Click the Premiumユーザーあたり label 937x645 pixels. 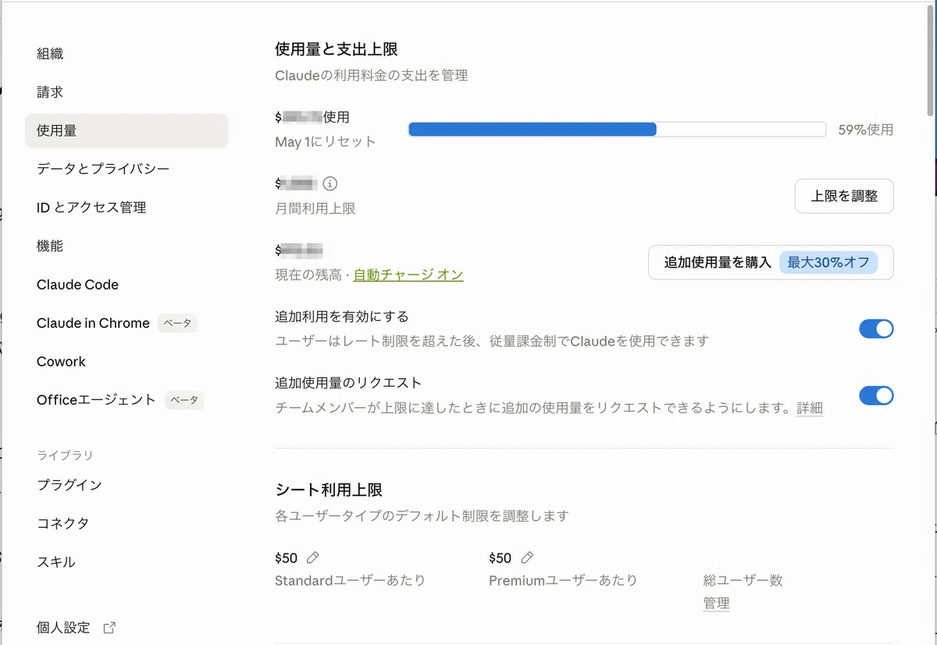click(563, 580)
